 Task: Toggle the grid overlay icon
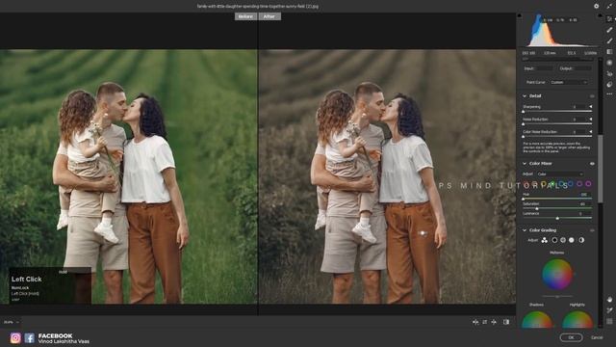(609, 321)
